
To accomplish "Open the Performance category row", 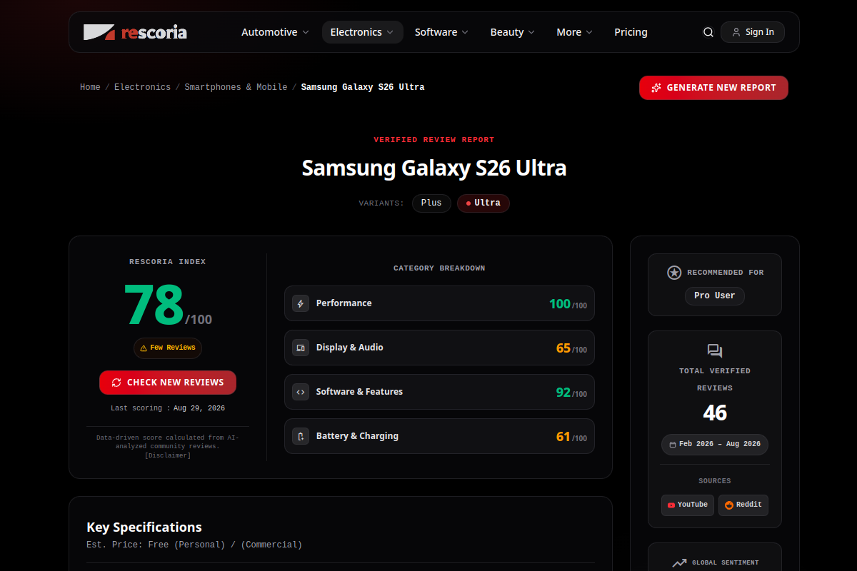I will pyautogui.click(x=439, y=303).
